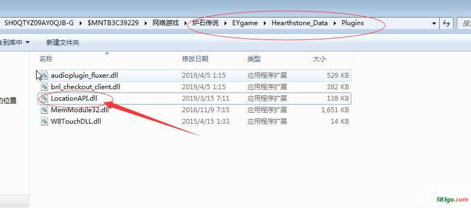This screenshot has width=471, height=208.
Task: Expand arrow after $MNTB3C39229 breadcrumb
Action: 146,23
